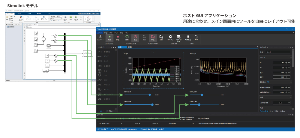This screenshot has width=300, height=138.
Task: Decrease the Y layout value with minus
Action: pyautogui.click(x=289, y=67)
